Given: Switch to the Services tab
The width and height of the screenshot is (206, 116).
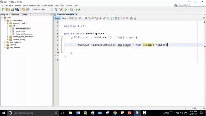Looking at the screenshot, I should [15, 15].
